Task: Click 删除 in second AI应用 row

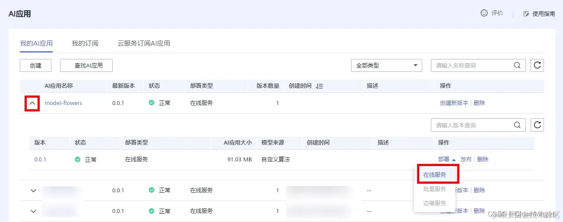Action: point(479,190)
